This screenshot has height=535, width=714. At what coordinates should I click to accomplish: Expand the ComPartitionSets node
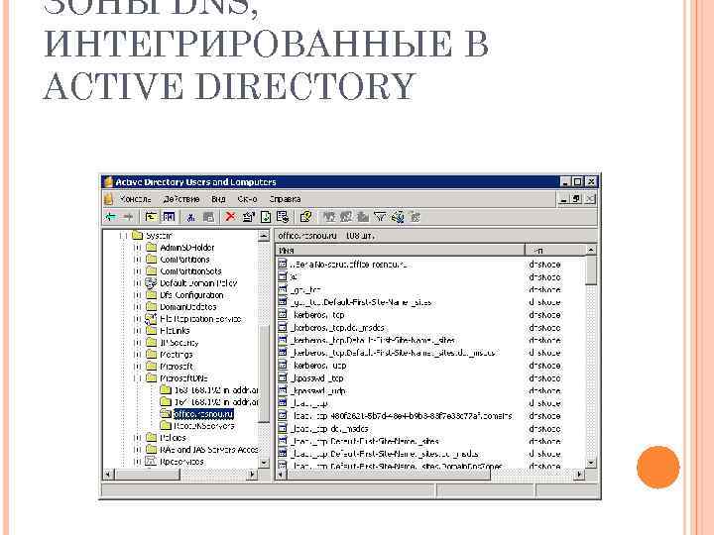(137, 271)
